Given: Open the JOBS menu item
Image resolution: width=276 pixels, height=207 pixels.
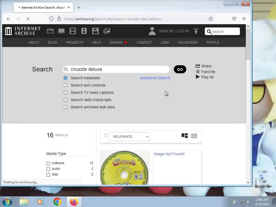Looking at the screenshot, I should coord(165,42).
